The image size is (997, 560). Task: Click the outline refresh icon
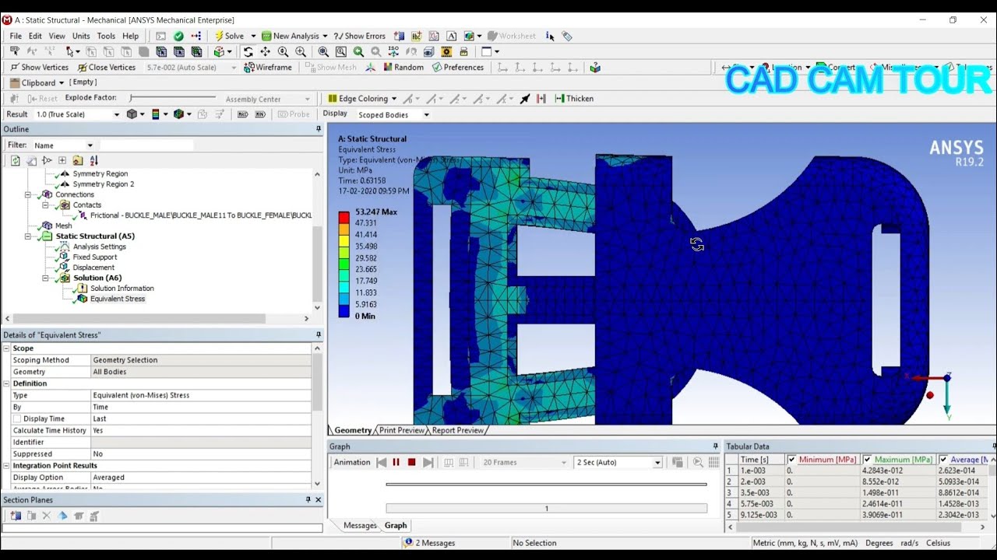15,161
